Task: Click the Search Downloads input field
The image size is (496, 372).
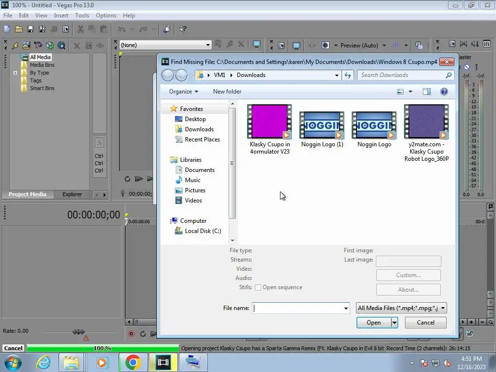Action: click(x=402, y=75)
